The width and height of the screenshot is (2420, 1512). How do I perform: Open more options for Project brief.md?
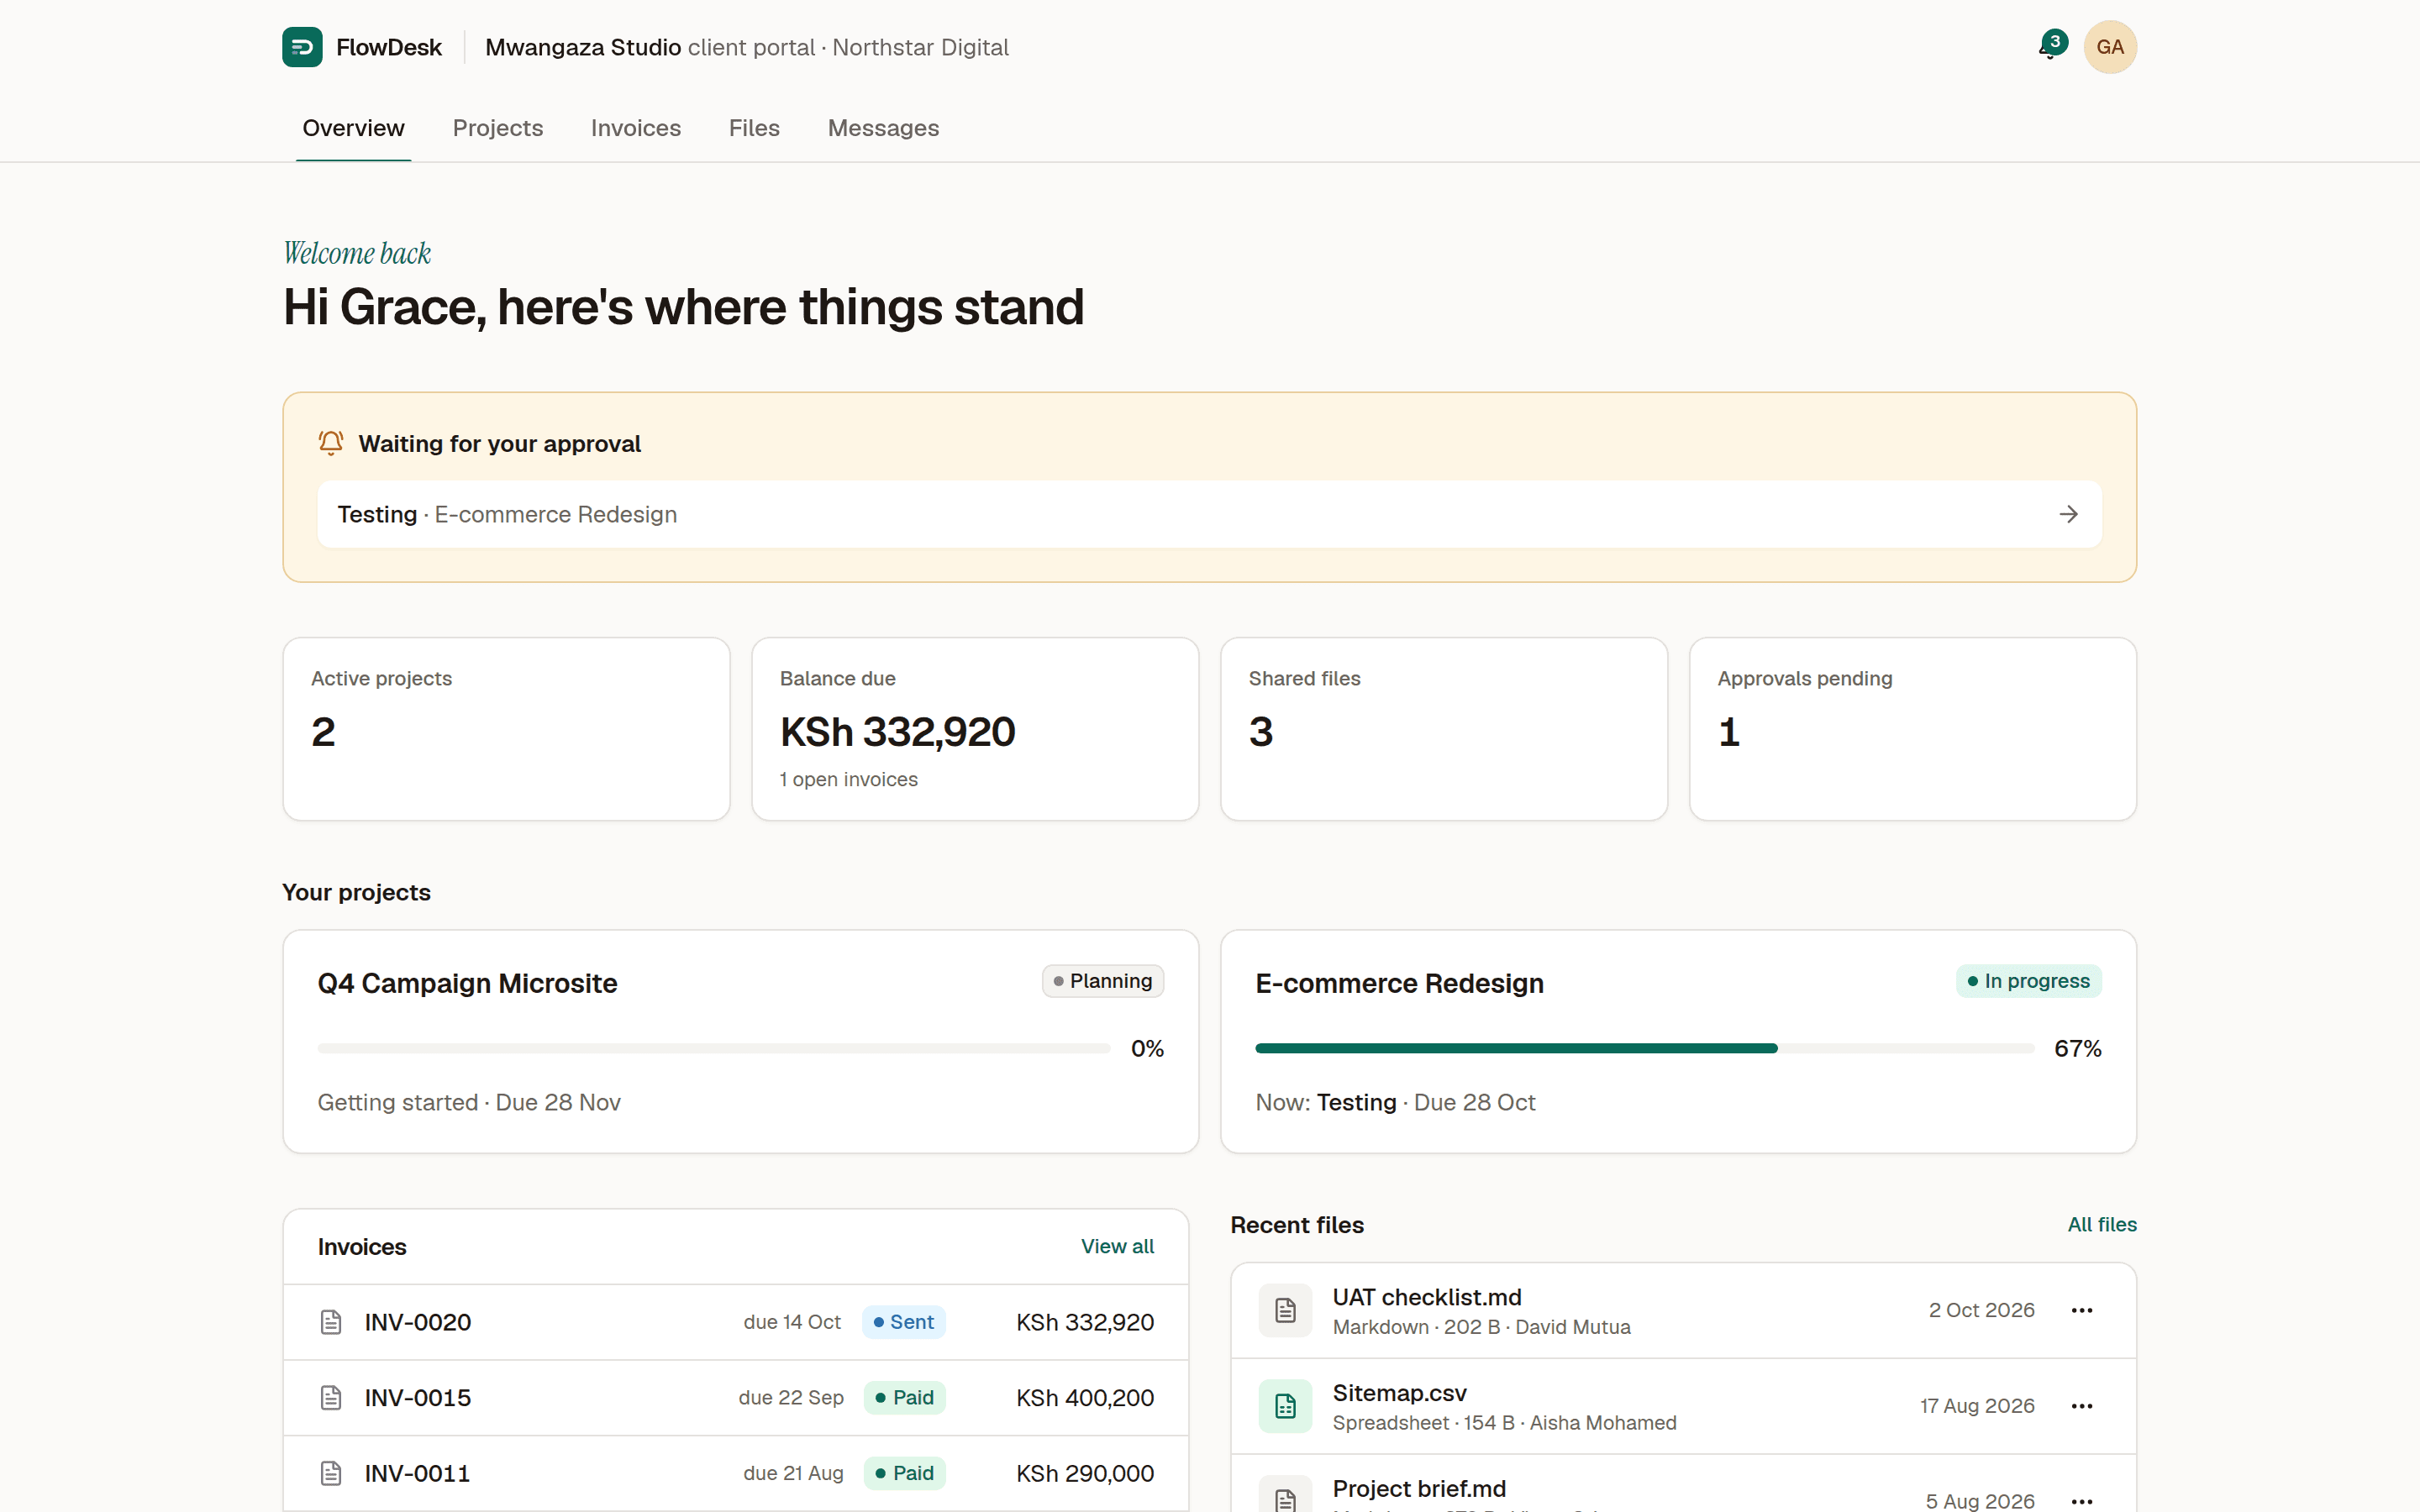pos(2082,1501)
